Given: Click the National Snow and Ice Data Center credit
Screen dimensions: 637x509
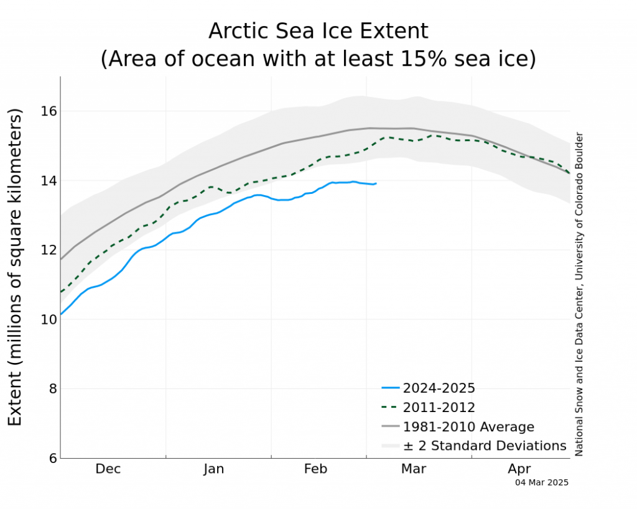Looking at the screenshot, I should point(579,295).
